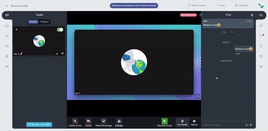
Task: Select the Privé tab in the chat panel
Action: (x=232, y=32)
